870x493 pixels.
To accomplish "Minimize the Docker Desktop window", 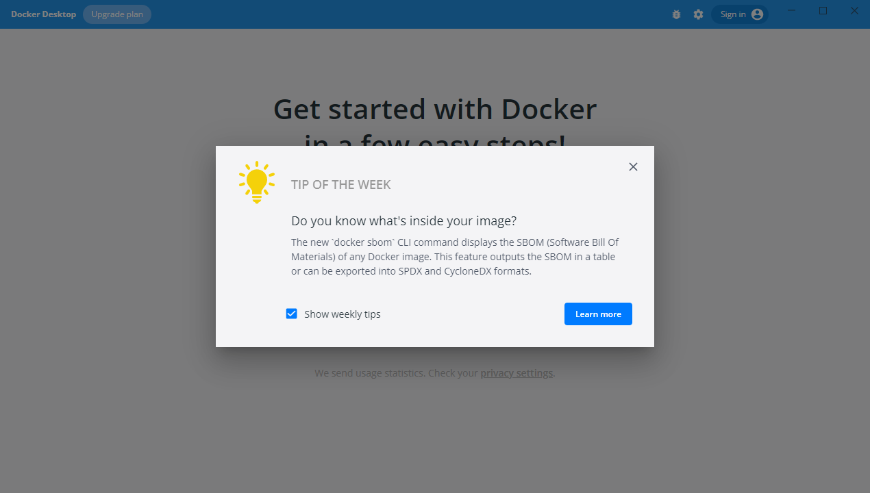I will click(x=792, y=11).
